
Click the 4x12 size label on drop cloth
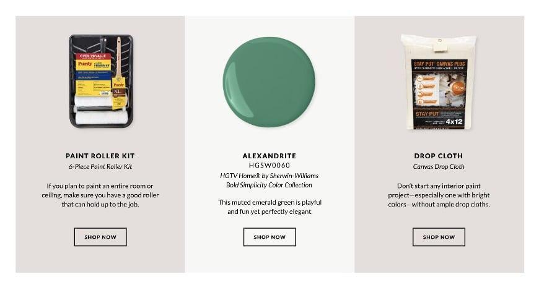(454, 121)
